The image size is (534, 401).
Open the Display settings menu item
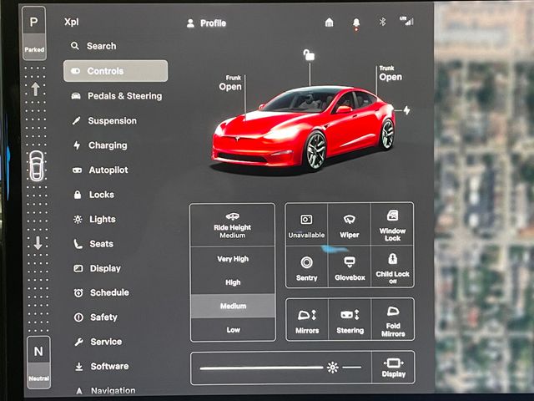pyautogui.click(x=98, y=268)
